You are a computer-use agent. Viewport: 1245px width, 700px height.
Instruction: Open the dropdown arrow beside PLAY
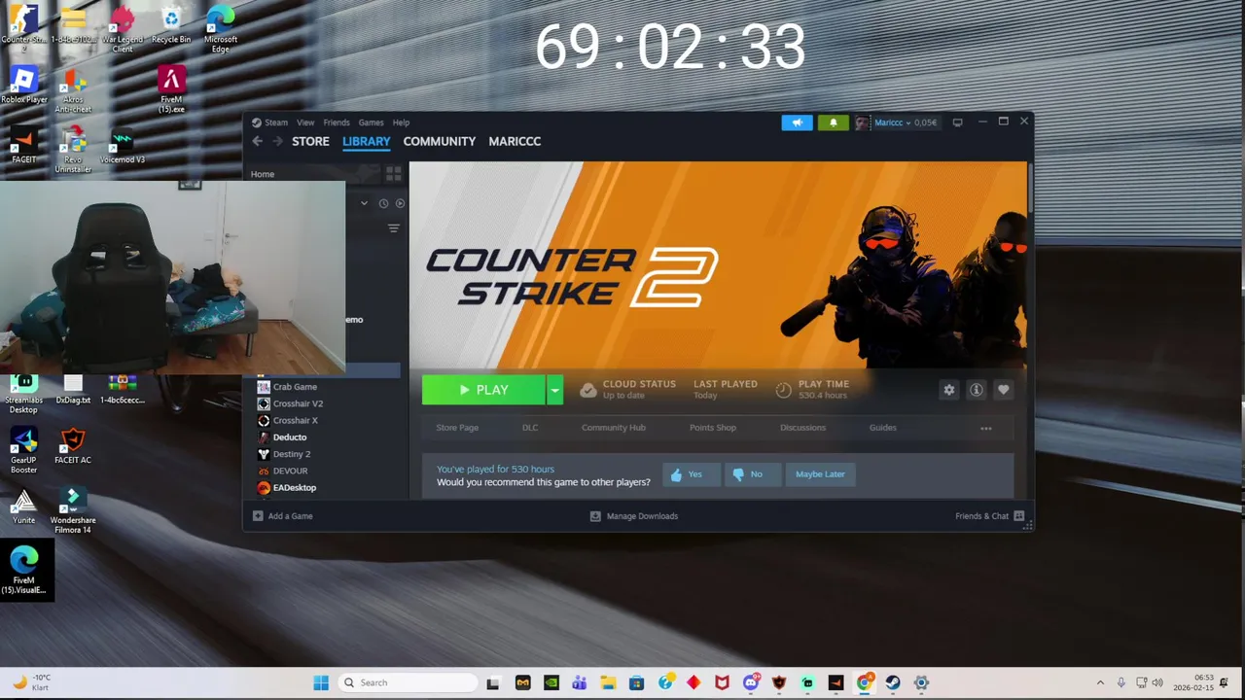coord(554,390)
